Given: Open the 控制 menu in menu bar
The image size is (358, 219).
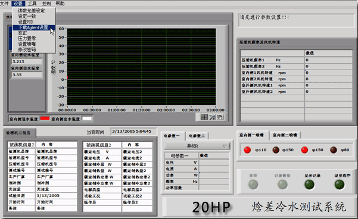Looking at the screenshot, I should click(46, 4).
